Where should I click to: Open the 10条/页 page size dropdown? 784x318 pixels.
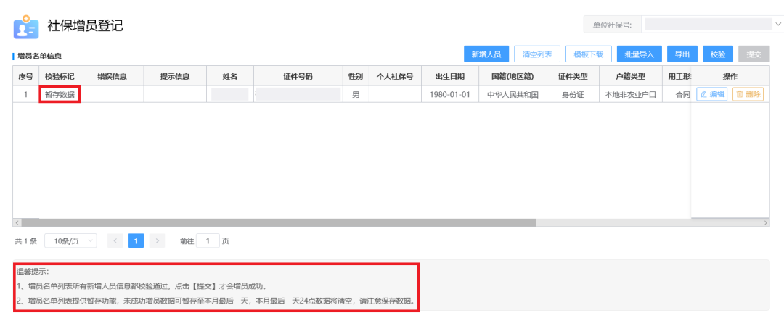coord(70,241)
